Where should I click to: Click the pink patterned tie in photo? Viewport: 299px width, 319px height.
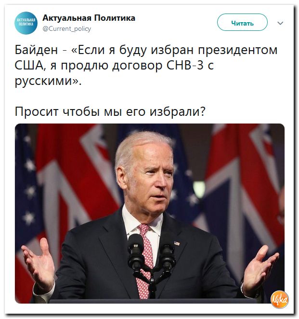click(x=145, y=261)
